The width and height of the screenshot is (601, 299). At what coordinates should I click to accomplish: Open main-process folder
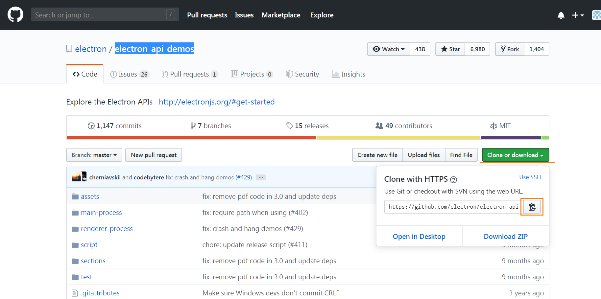[101, 213]
